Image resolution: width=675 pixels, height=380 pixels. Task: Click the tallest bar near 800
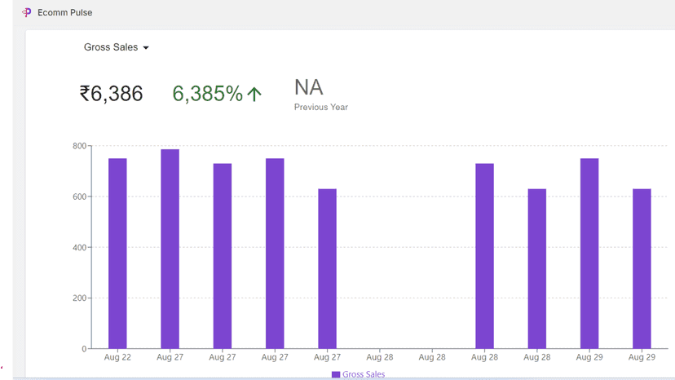pos(170,249)
